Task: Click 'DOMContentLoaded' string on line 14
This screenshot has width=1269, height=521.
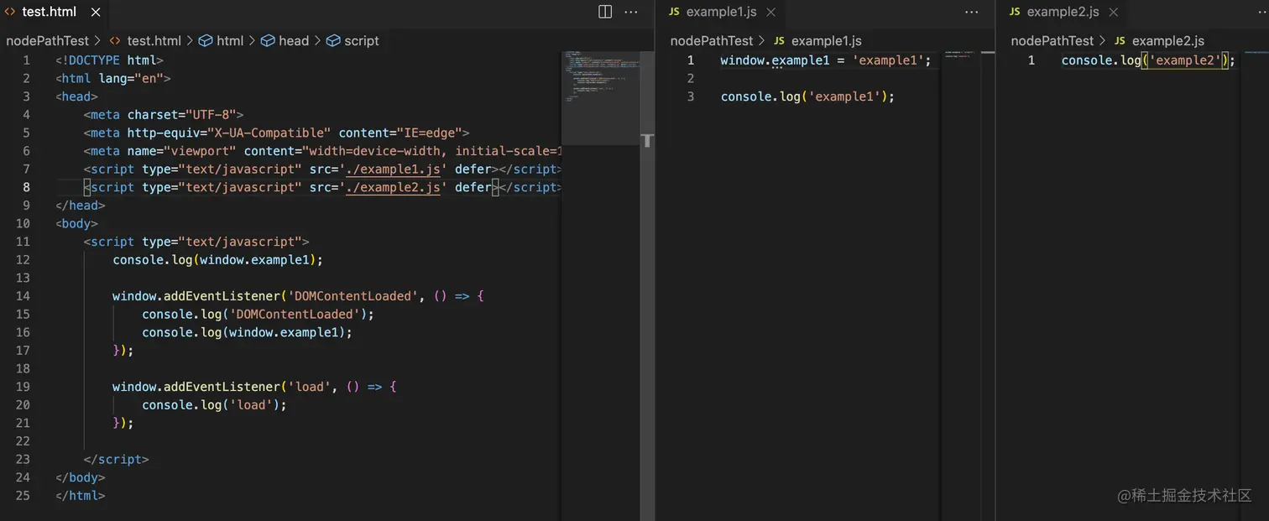Action: click(352, 296)
